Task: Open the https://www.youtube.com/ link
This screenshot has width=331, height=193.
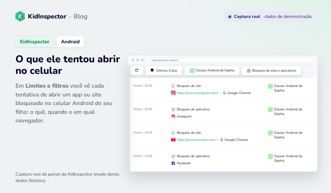Action: click(196, 140)
